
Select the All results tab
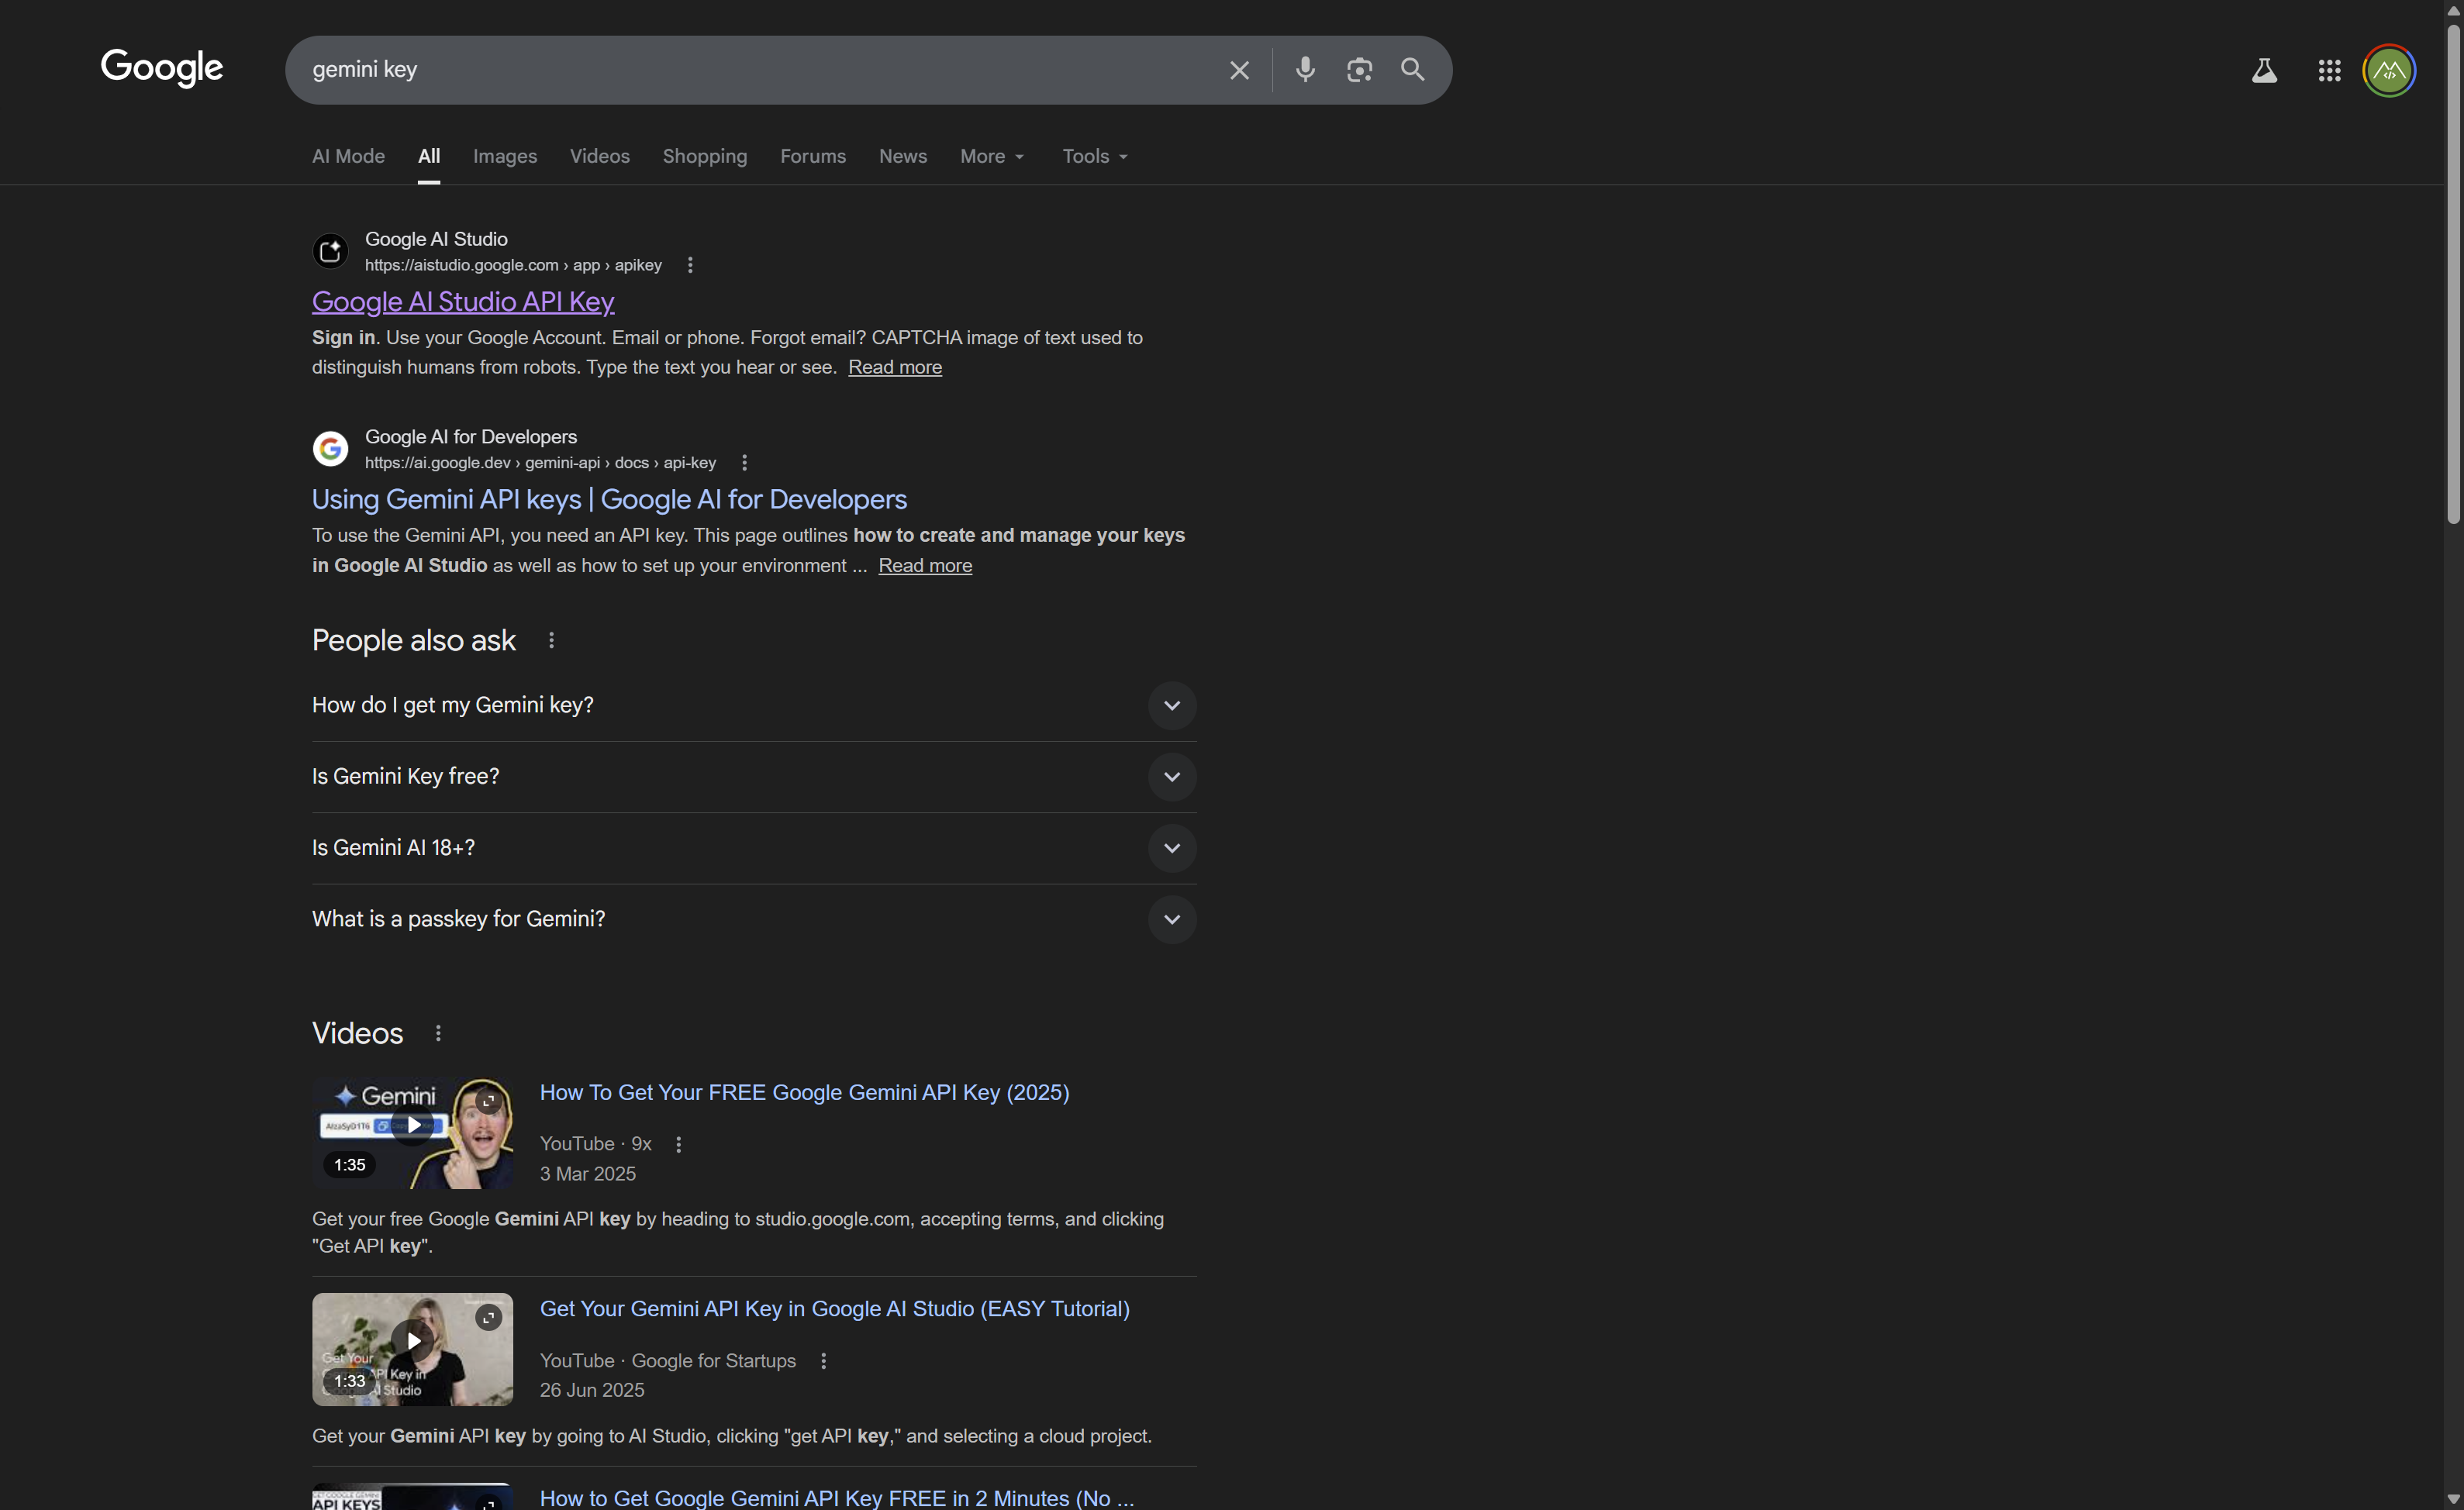click(x=429, y=156)
